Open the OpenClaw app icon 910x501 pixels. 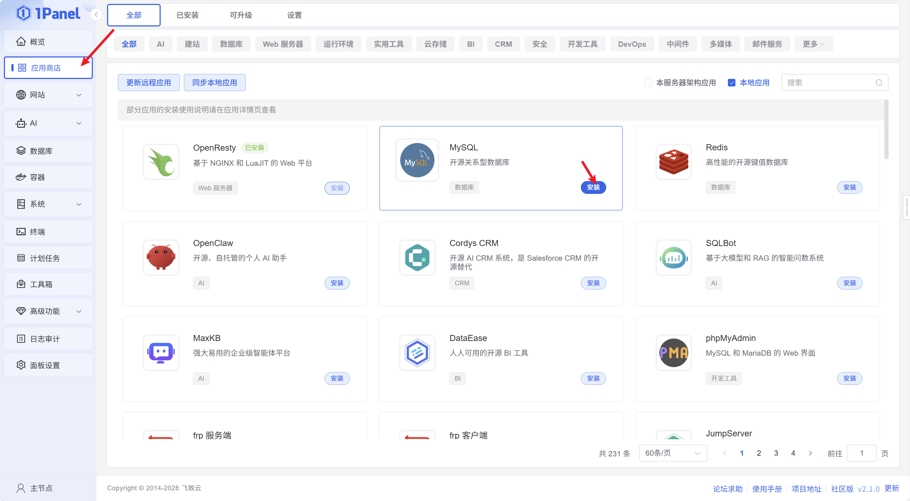[161, 257]
